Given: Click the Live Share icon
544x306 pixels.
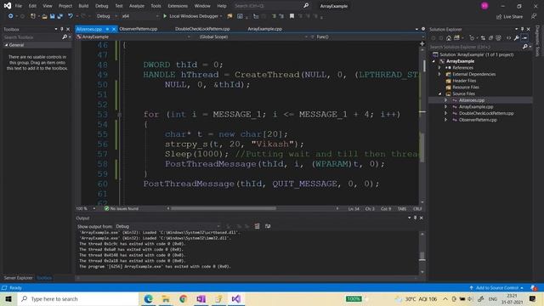Looking at the screenshot, I should (499, 17).
